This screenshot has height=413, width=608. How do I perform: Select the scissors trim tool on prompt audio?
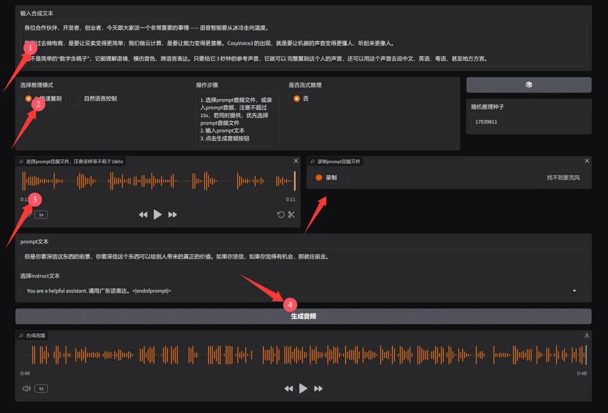(x=291, y=214)
